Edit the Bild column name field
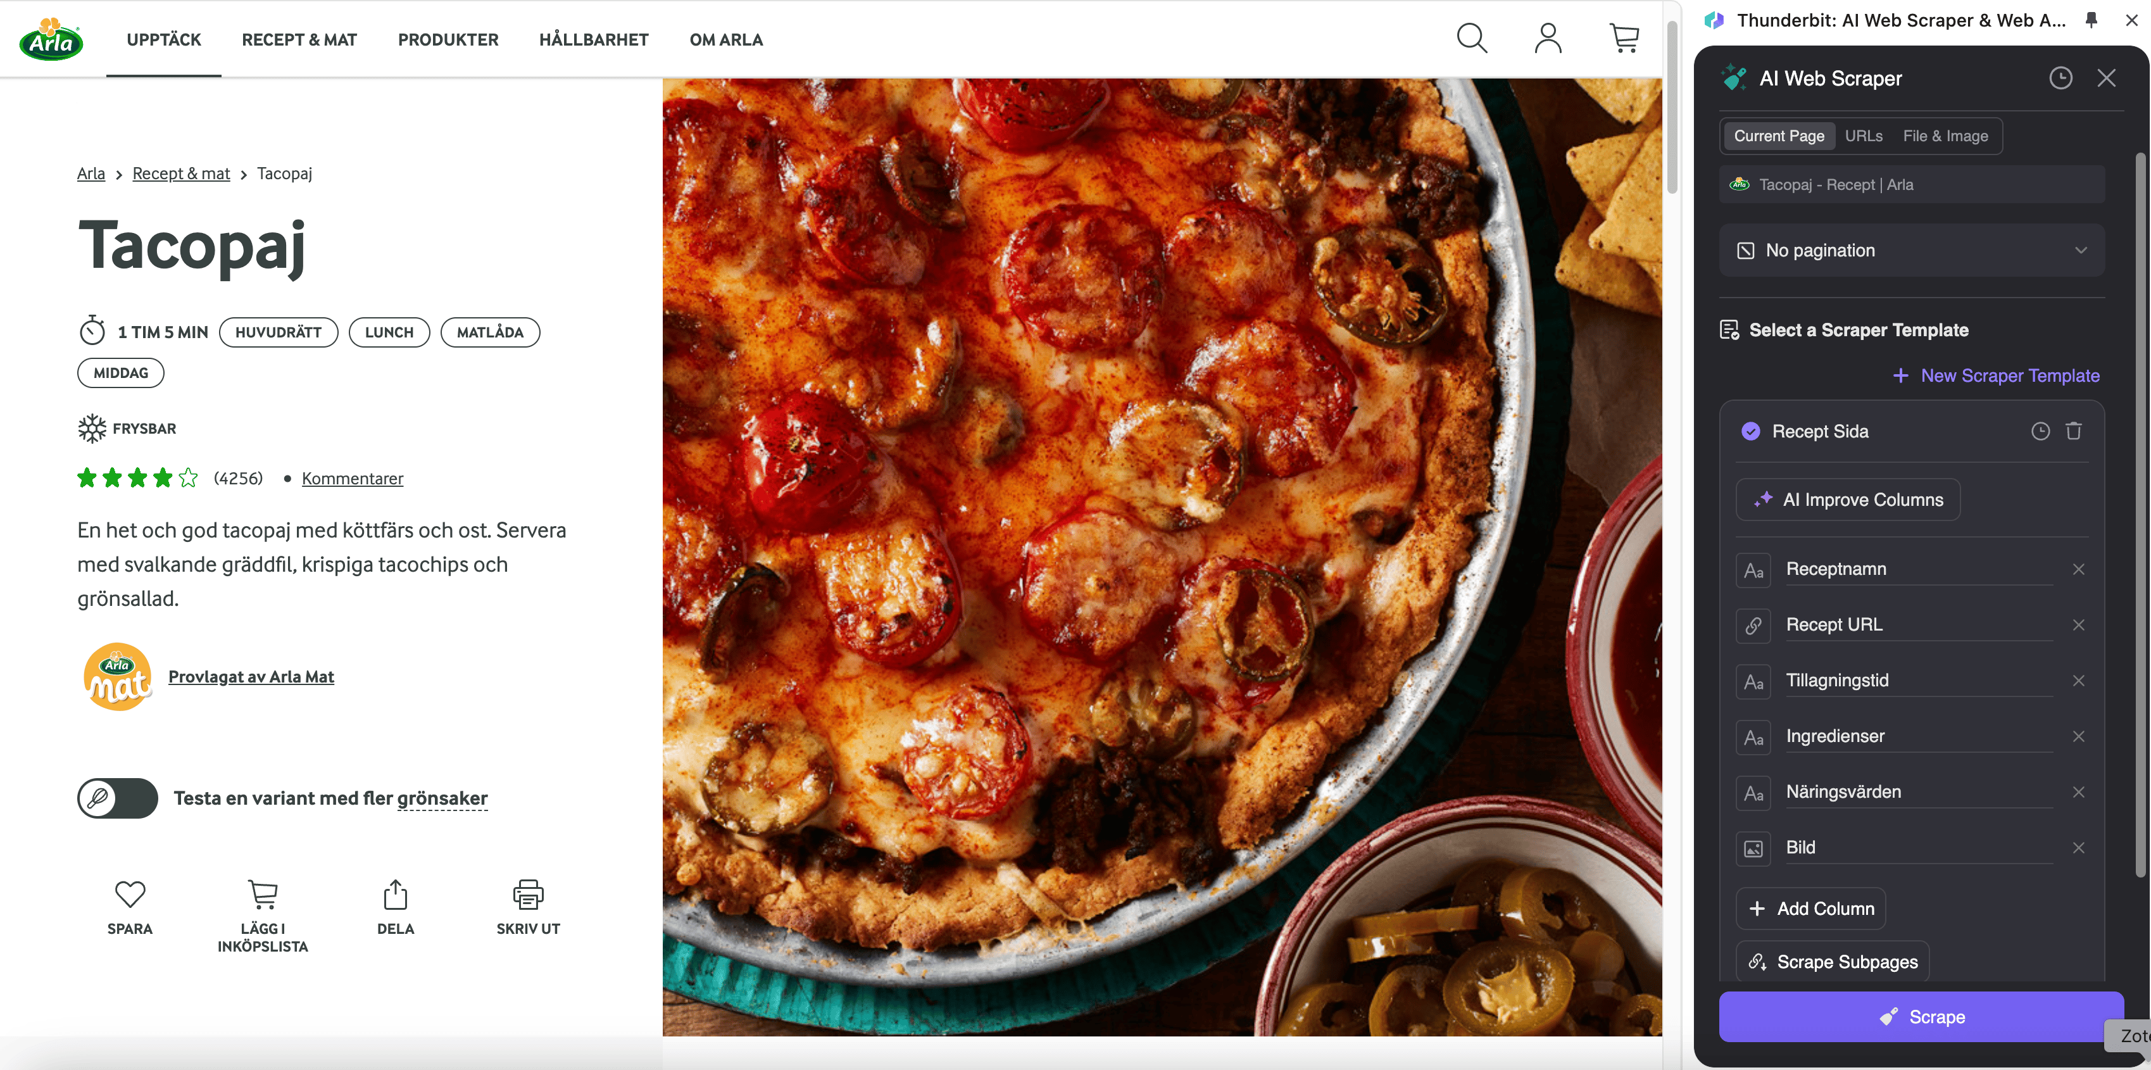Image resolution: width=2151 pixels, height=1070 pixels. coord(1919,848)
